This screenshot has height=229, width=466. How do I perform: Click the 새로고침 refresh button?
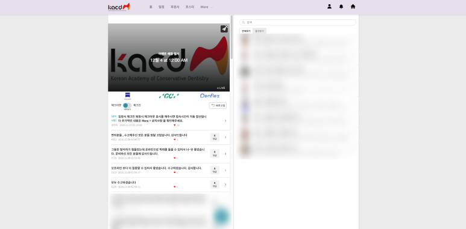click(x=218, y=105)
